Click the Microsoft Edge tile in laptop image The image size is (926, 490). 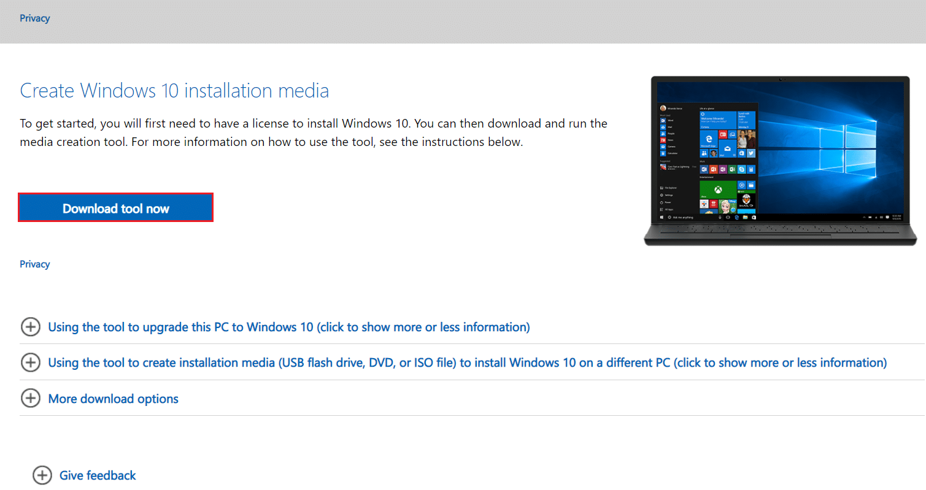pyautogui.click(x=709, y=139)
